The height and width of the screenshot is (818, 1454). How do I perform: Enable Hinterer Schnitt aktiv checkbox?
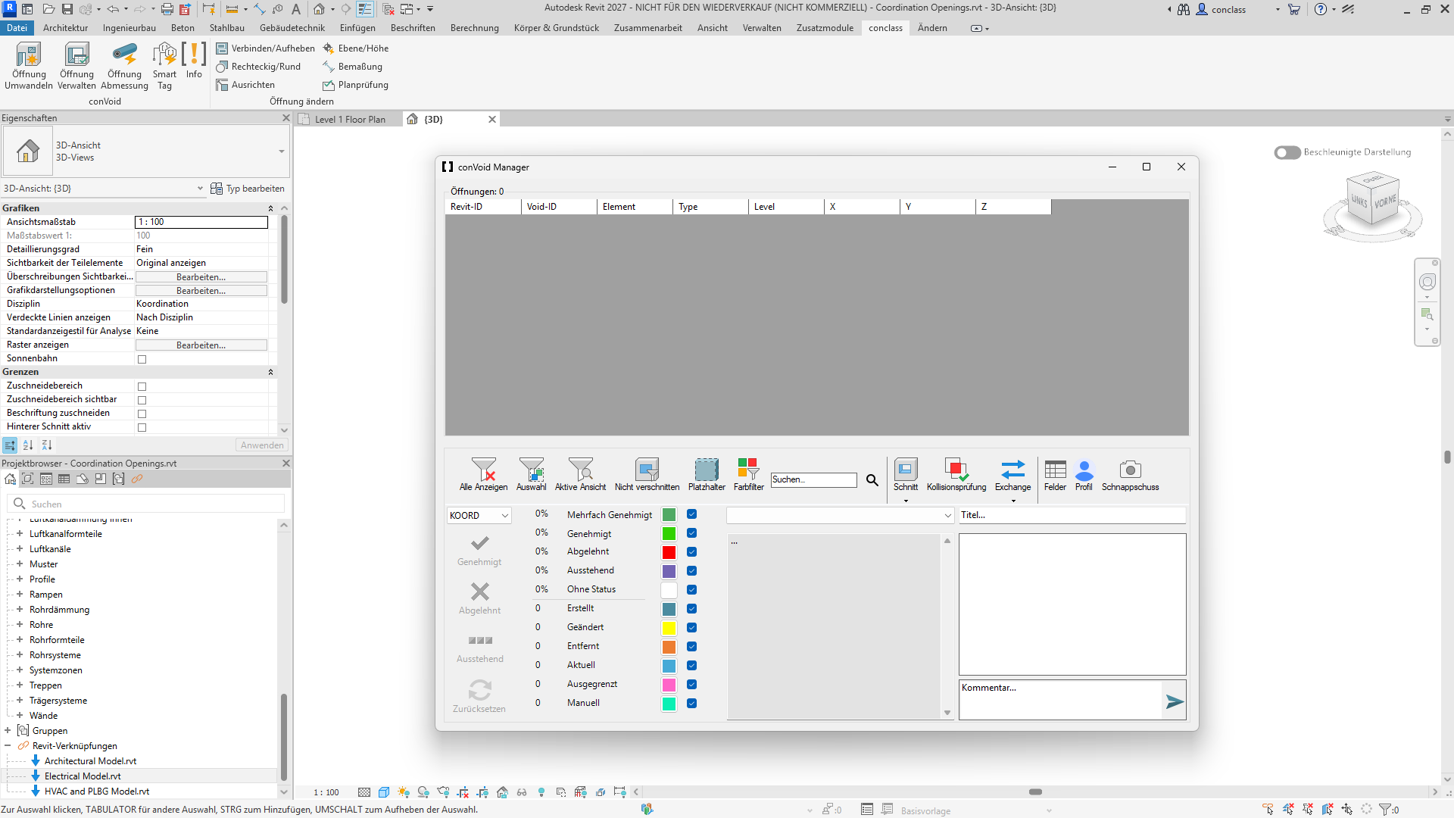[142, 427]
